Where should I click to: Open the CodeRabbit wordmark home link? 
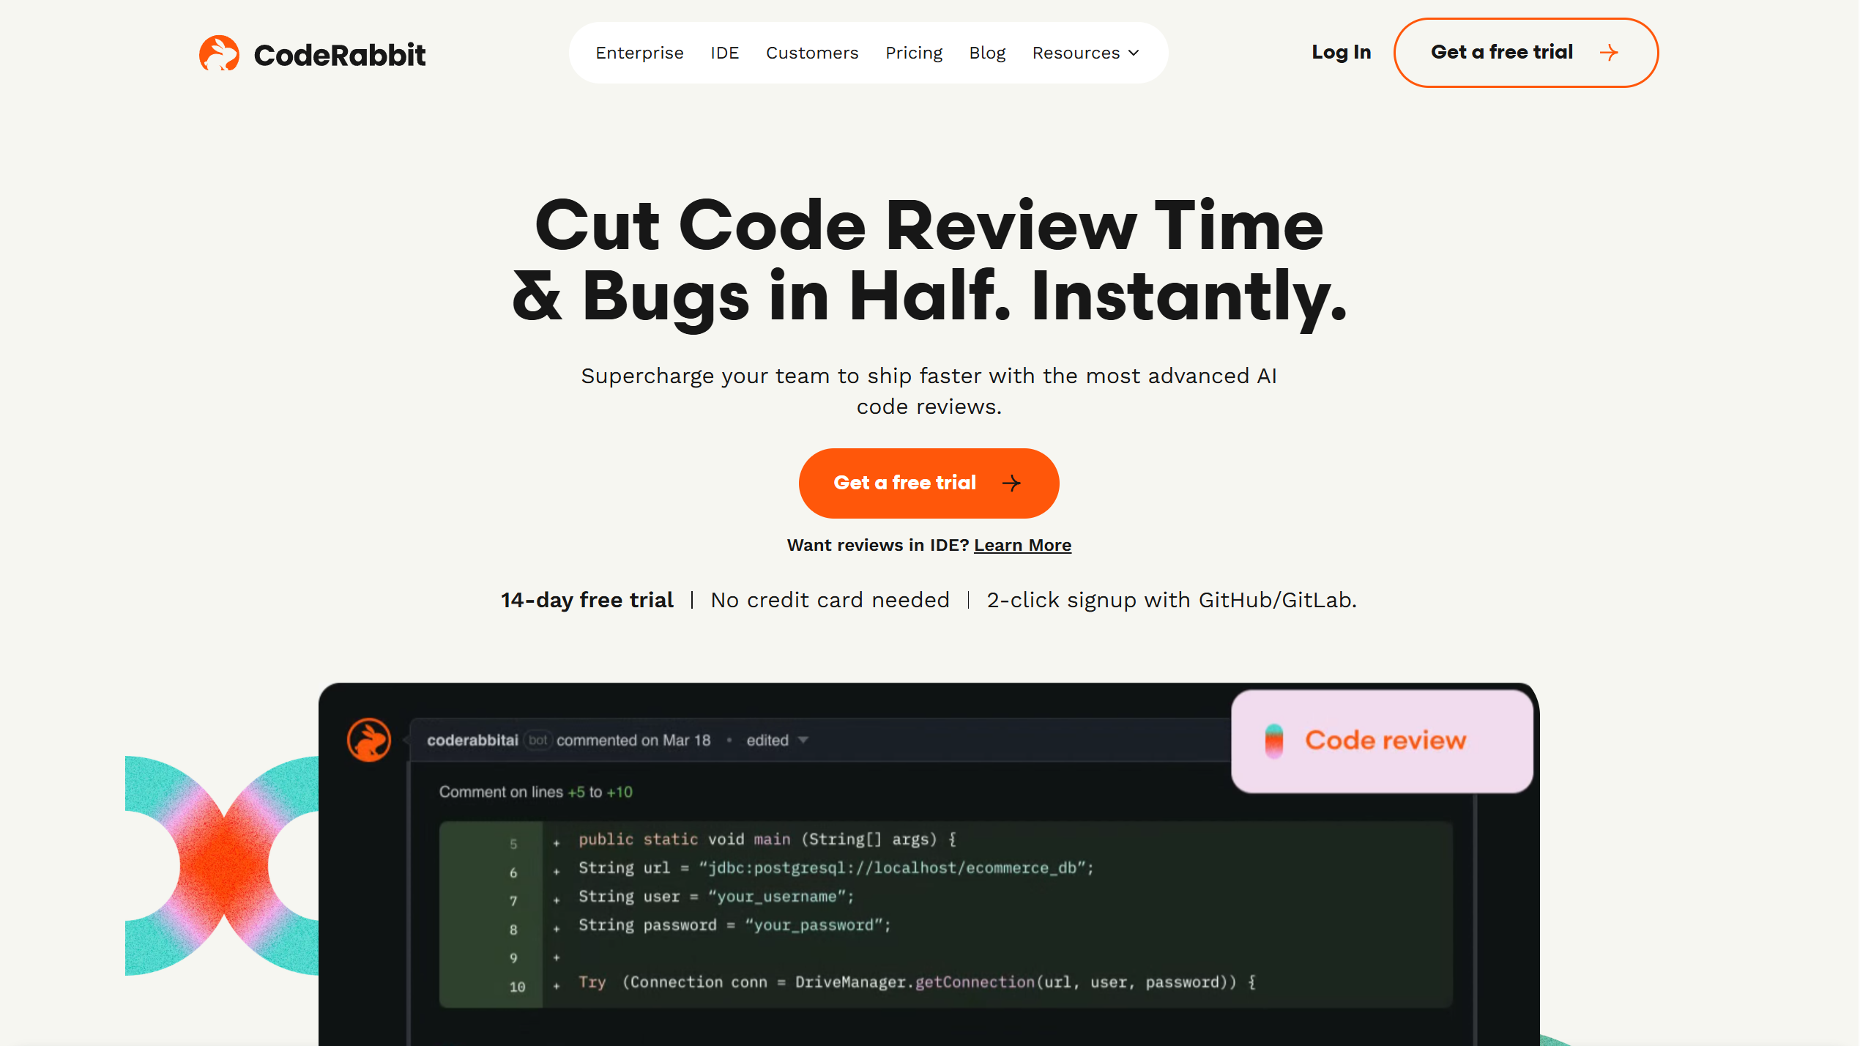point(339,54)
